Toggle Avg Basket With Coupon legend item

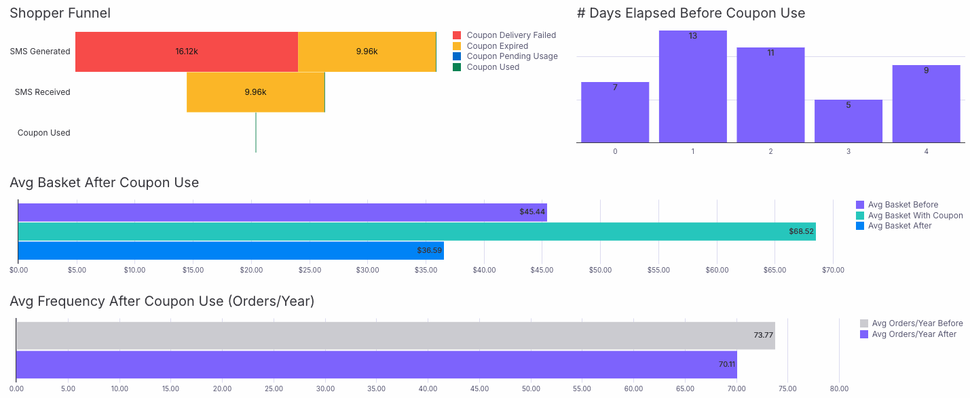910,215
